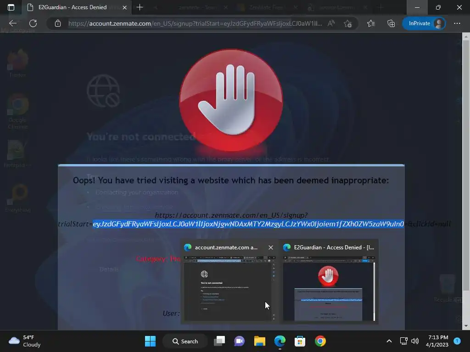470x352 pixels.
Task: Click the red stop hand image
Action: (231, 100)
